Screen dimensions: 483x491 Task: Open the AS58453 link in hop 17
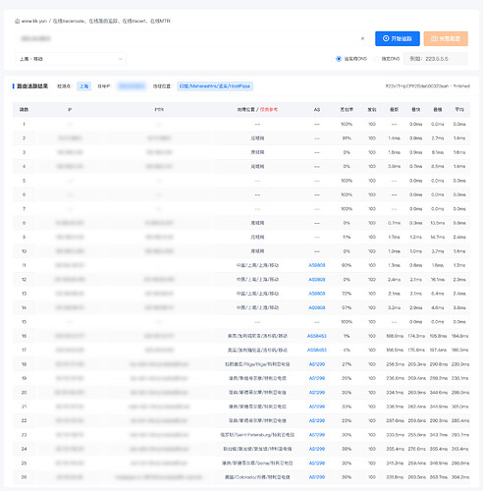point(317,350)
